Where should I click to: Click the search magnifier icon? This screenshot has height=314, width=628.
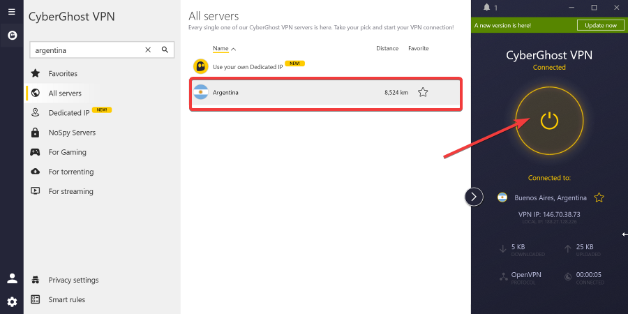(x=165, y=50)
